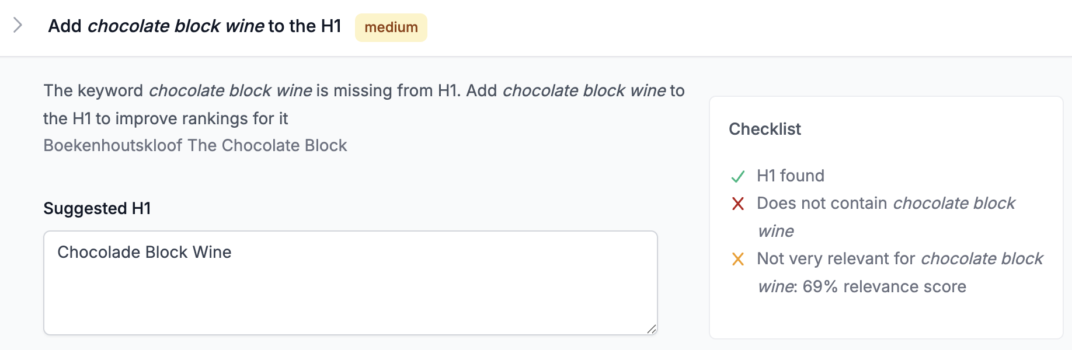Click the Suggested H1 section label

pyautogui.click(x=97, y=208)
